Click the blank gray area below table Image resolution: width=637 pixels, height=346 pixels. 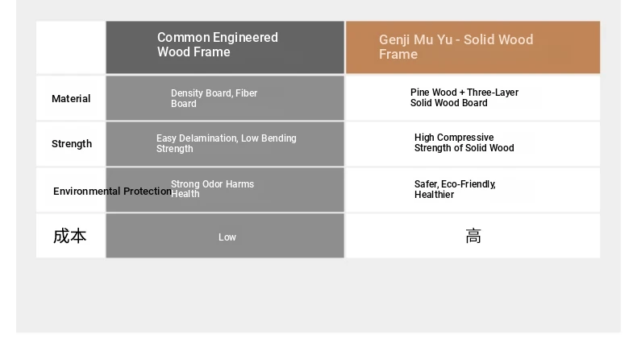(318, 295)
